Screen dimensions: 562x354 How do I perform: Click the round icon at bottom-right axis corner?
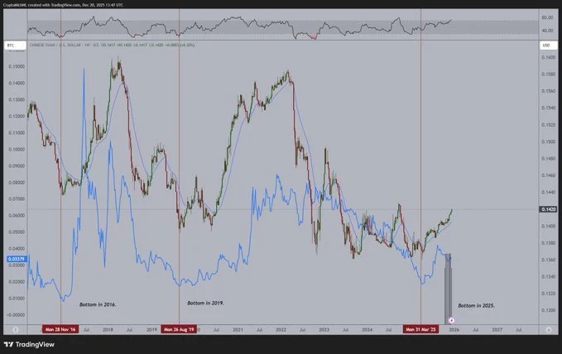click(x=549, y=330)
